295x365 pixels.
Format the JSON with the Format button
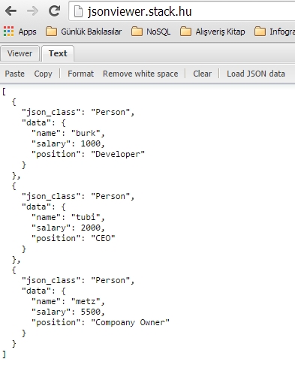(80, 74)
